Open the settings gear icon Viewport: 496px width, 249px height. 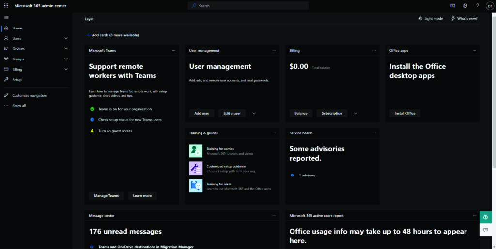(465, 6)
